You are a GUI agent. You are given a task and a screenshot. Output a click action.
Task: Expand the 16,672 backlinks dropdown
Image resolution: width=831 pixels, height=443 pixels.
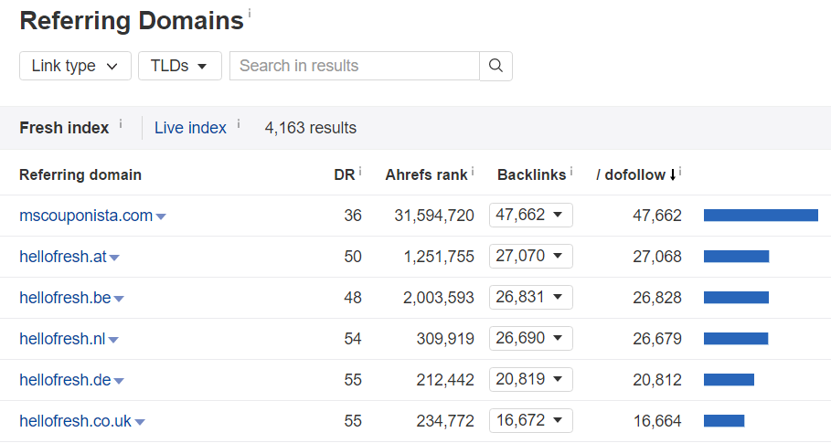(x=530, y=420)
